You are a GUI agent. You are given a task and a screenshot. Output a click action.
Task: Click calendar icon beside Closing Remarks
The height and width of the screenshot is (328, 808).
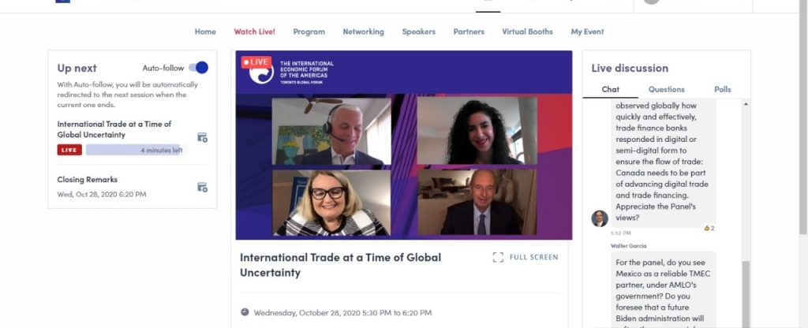tap(203, 187)
